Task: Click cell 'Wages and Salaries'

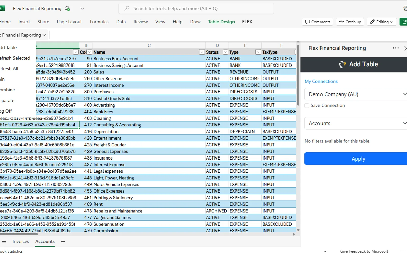Action: click(149, 218)
